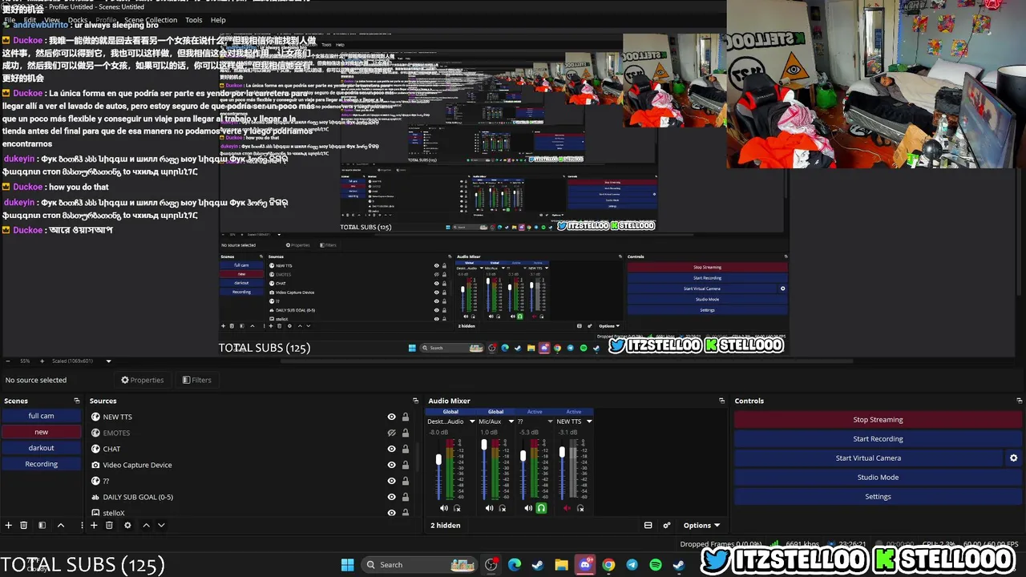Pop out the Sources dock

415,401
